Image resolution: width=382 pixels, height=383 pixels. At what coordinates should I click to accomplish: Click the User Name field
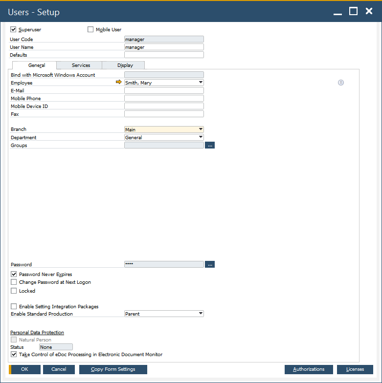164,47
